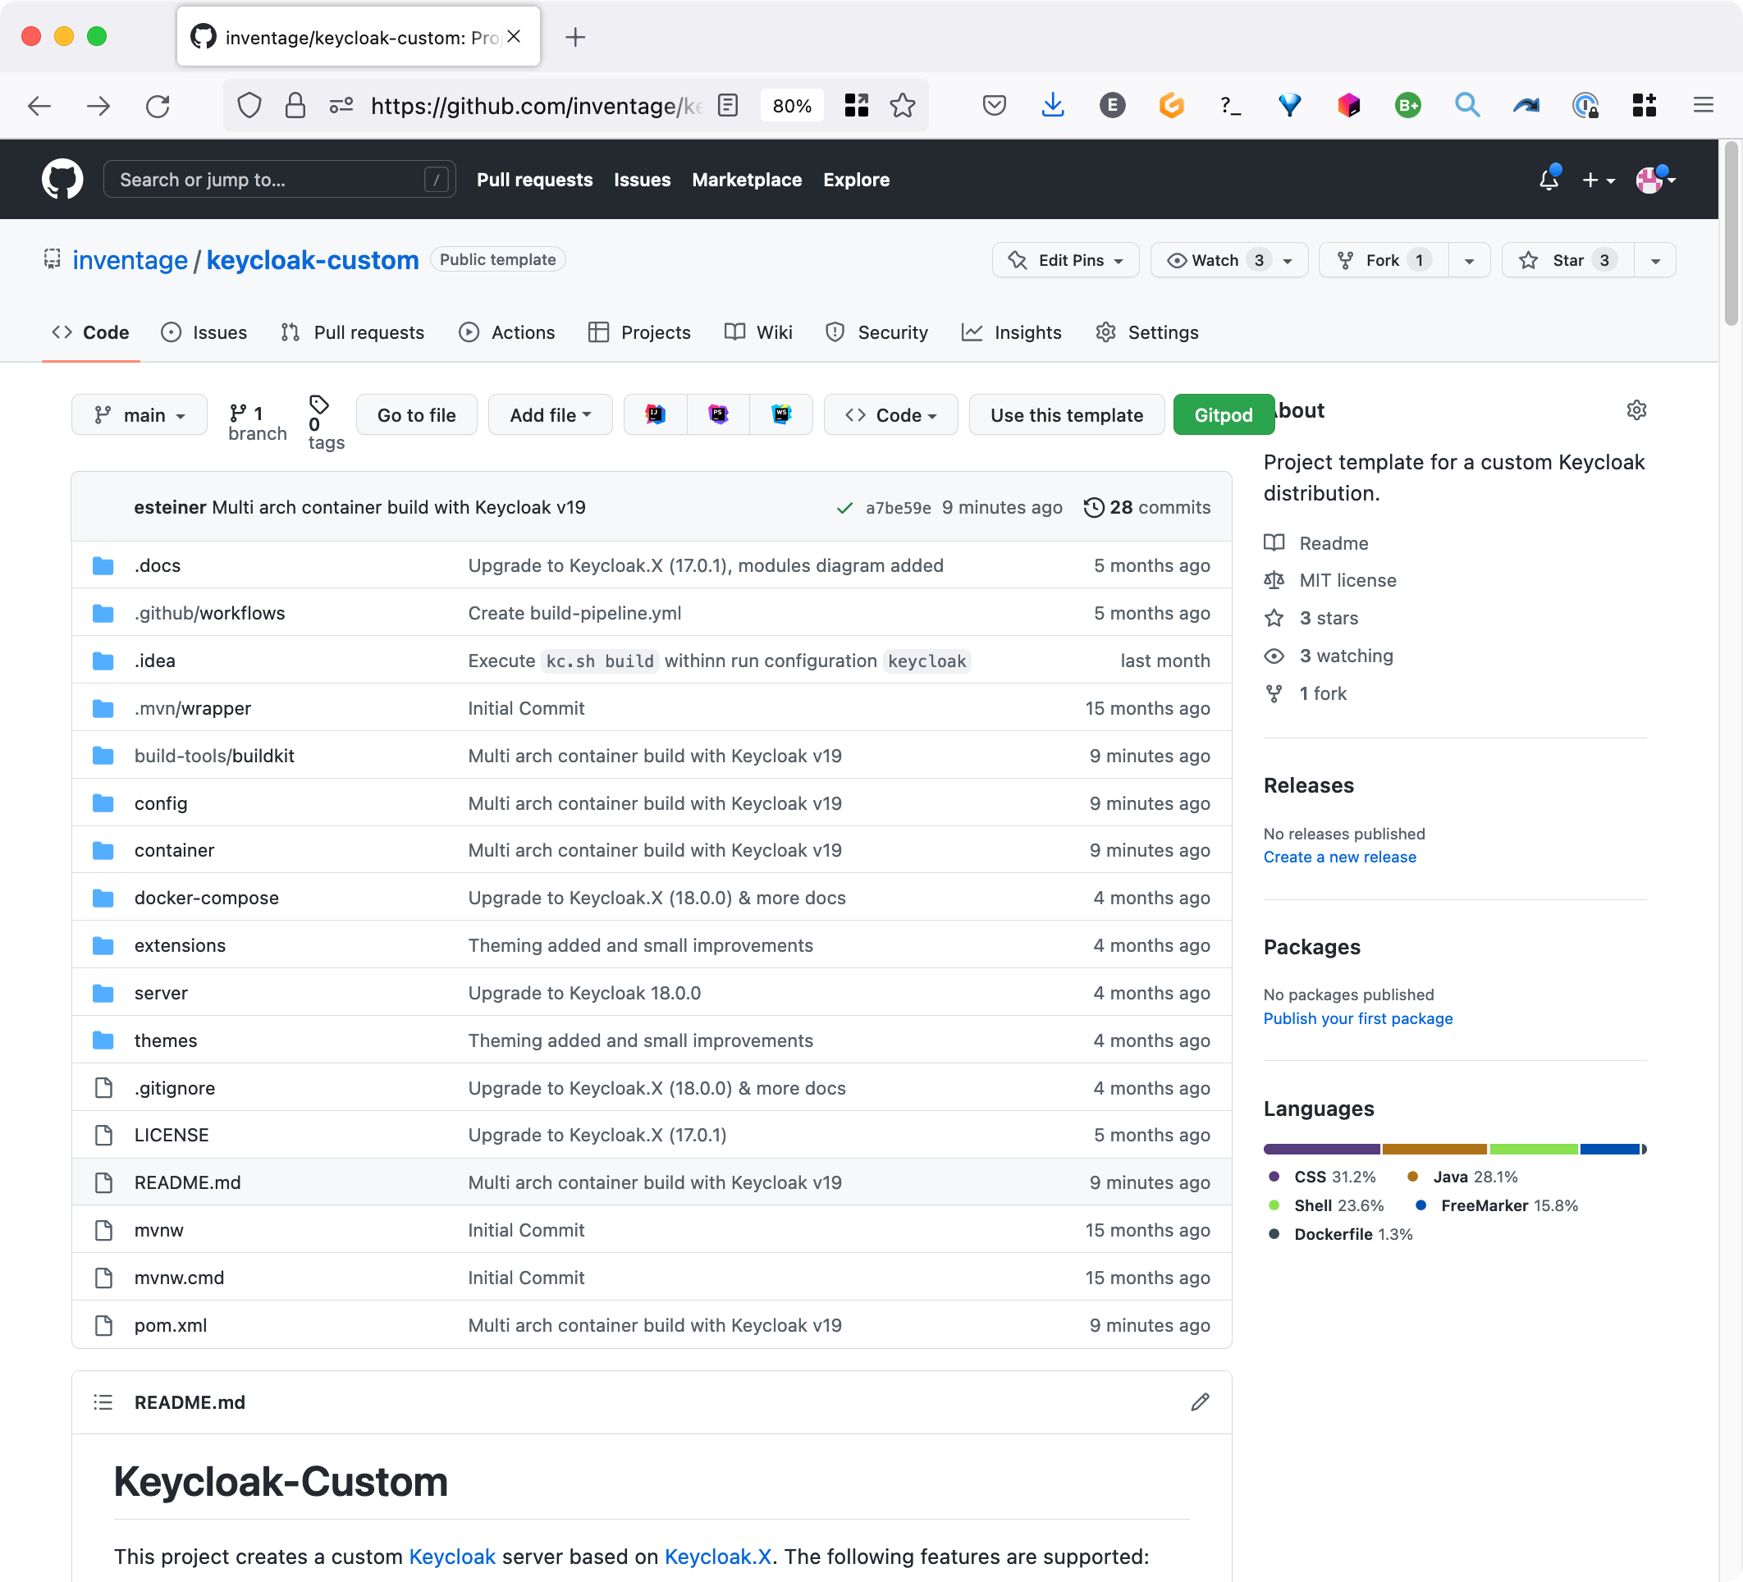Open the GitLab extension icon
This screenshot has width=1743, height=1582.
1171,106
